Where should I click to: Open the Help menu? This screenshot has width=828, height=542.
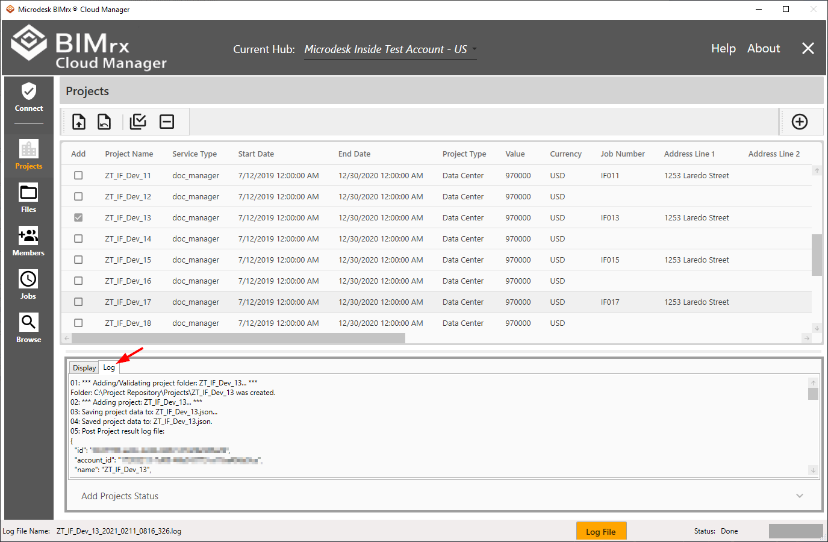point(723,49)
